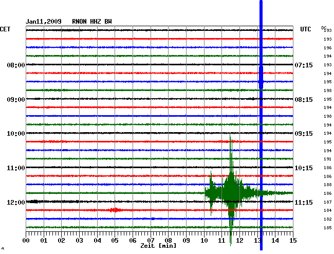
Task: Click the 10:15 UTC time label
Action: [x=304, y=168]
